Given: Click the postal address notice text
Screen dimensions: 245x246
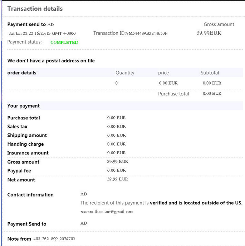Looking at the screenshot, I should point(51,61).
